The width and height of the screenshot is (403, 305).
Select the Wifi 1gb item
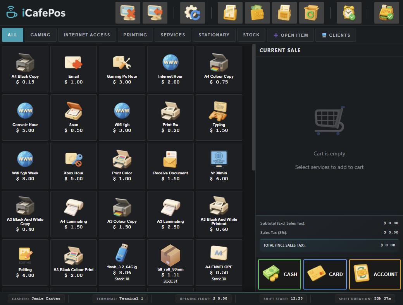pos(122,118)
